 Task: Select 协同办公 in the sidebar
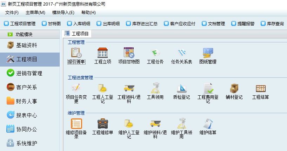pos(30,129)
